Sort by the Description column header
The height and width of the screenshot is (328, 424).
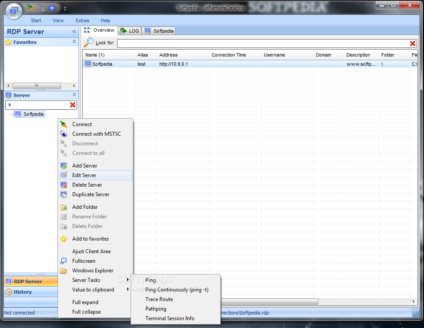pyautogui.click(x=361, y=55)
